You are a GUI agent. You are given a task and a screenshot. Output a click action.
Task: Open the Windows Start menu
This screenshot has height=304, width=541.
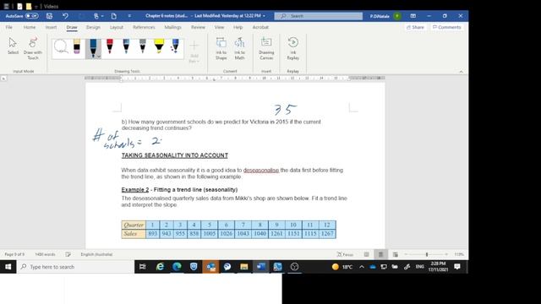(8, 267)
